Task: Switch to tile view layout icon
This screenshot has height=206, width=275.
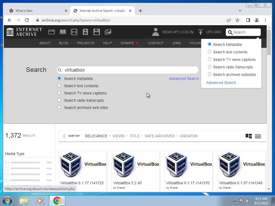Action: coord(249,136)
